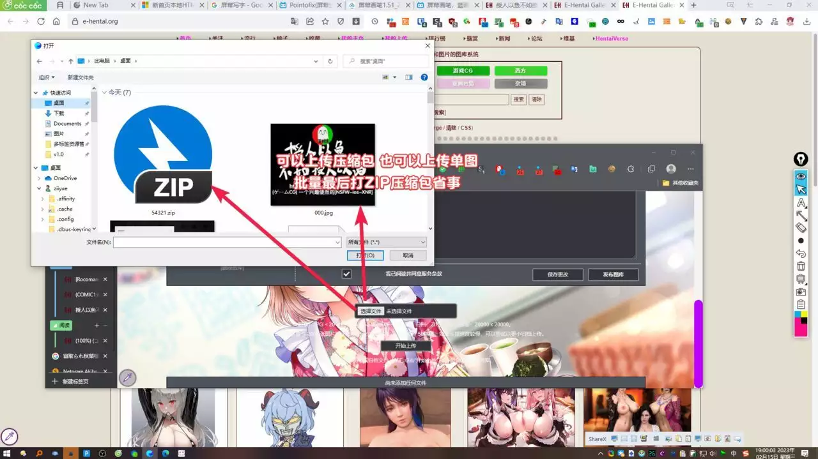Expand the OneDrive tree node

pos(36,178)
